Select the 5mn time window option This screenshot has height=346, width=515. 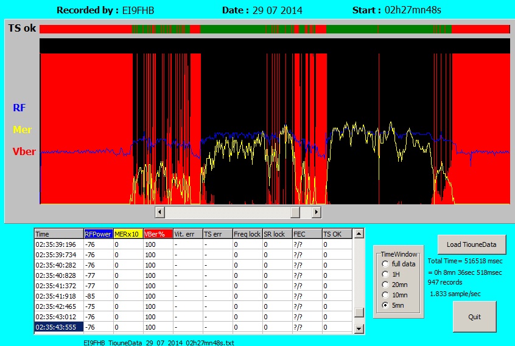tap(385, 305)
